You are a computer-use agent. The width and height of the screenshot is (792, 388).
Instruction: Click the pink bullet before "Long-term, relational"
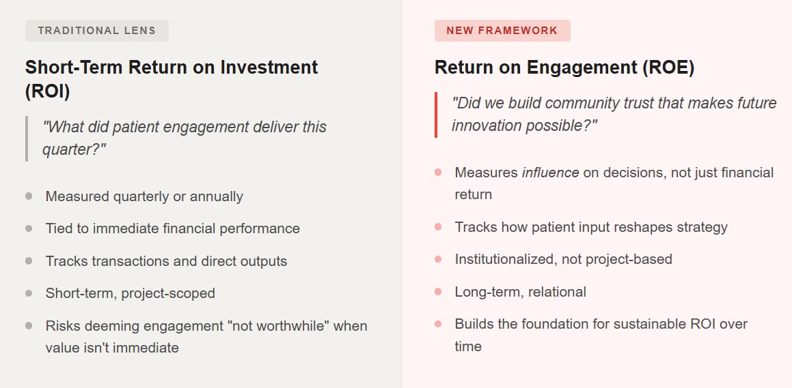point(438,292)
